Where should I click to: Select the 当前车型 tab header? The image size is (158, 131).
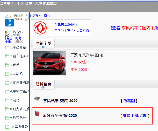[44, 44]
